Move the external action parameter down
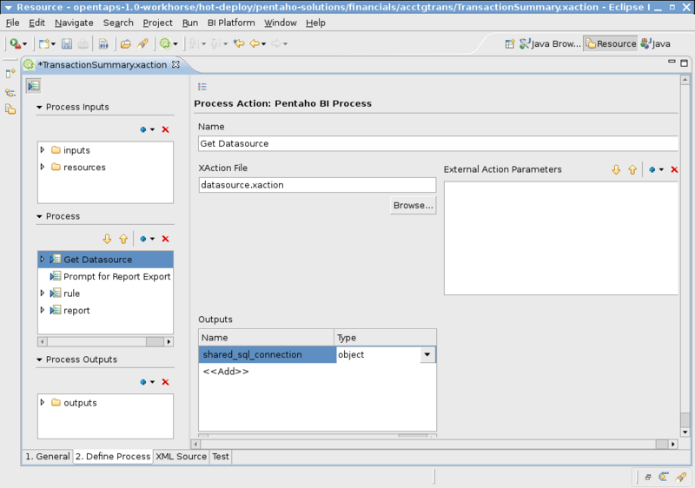Screen dimensions: 695x488 616,169
